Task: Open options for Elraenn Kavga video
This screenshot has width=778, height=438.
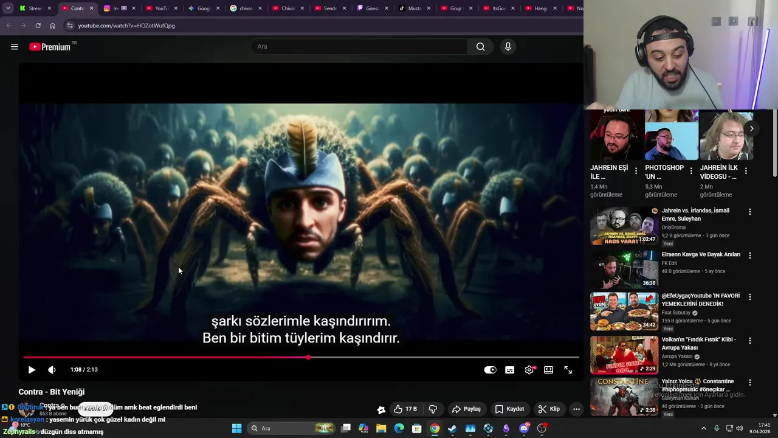Action: [x=749, y=255]
